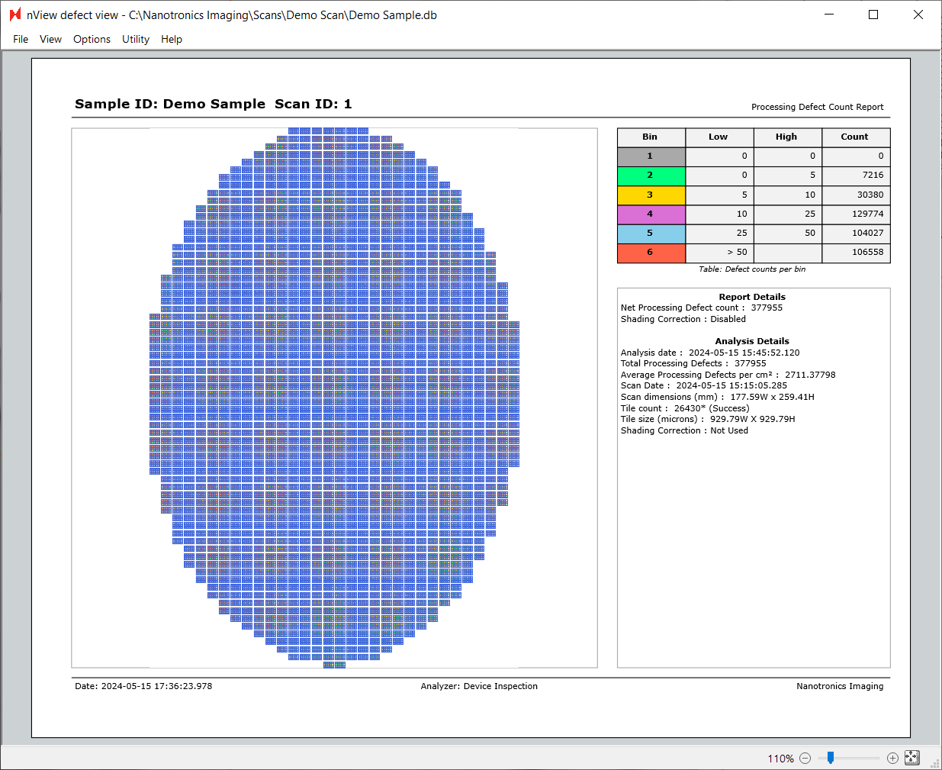
Task: Click the fit-to-window icon in status bar
Action: (x=912, y=758)
